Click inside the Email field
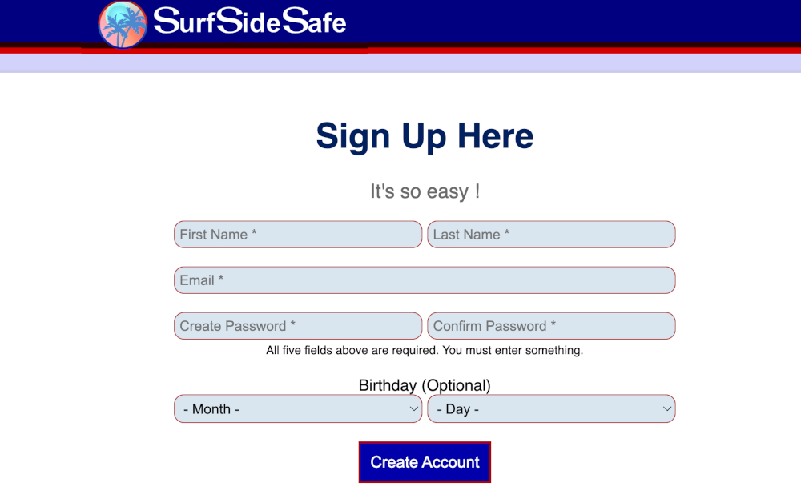 [x=425, y=280]
